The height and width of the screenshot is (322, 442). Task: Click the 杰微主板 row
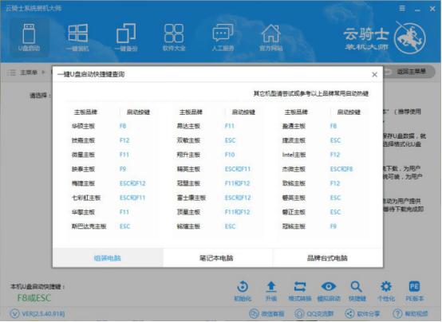(x=322, y=169)
